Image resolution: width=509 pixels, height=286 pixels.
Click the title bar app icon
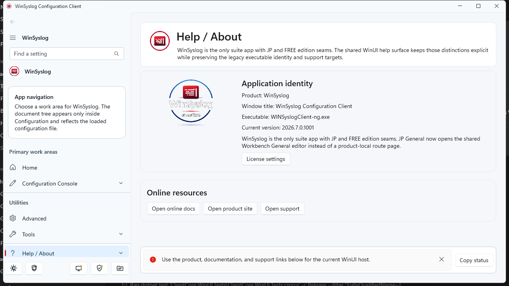click(x=9, y=6)
